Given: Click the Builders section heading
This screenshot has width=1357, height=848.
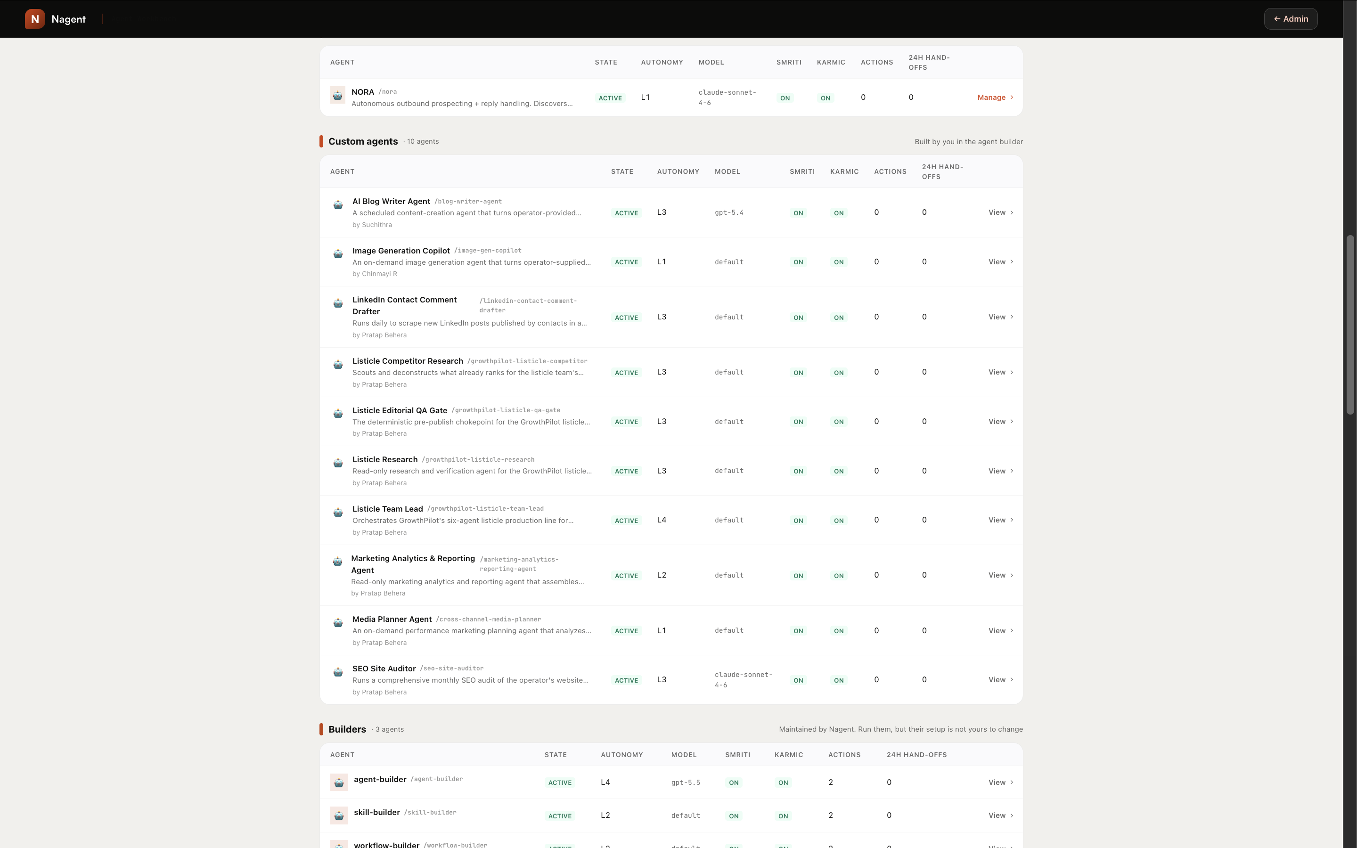Looking at the screenshot, I should coord(347,729).
